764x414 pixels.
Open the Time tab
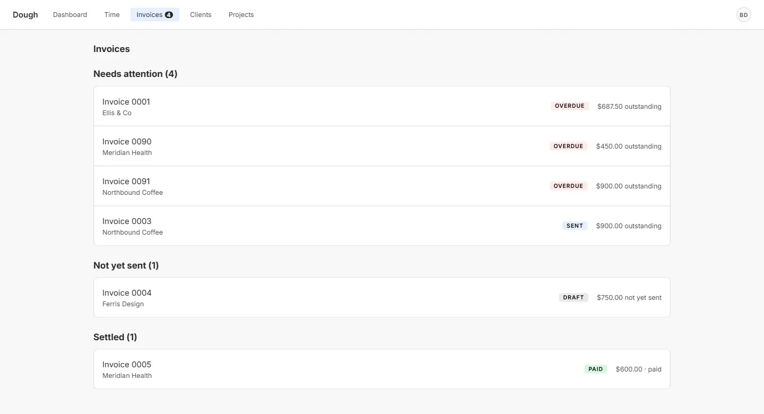click(x=112, y=15)
